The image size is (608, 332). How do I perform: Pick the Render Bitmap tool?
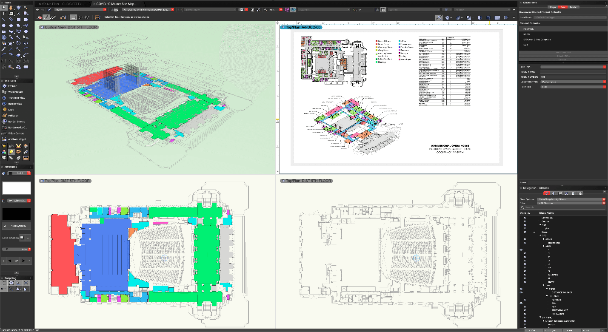click(17, 122)
